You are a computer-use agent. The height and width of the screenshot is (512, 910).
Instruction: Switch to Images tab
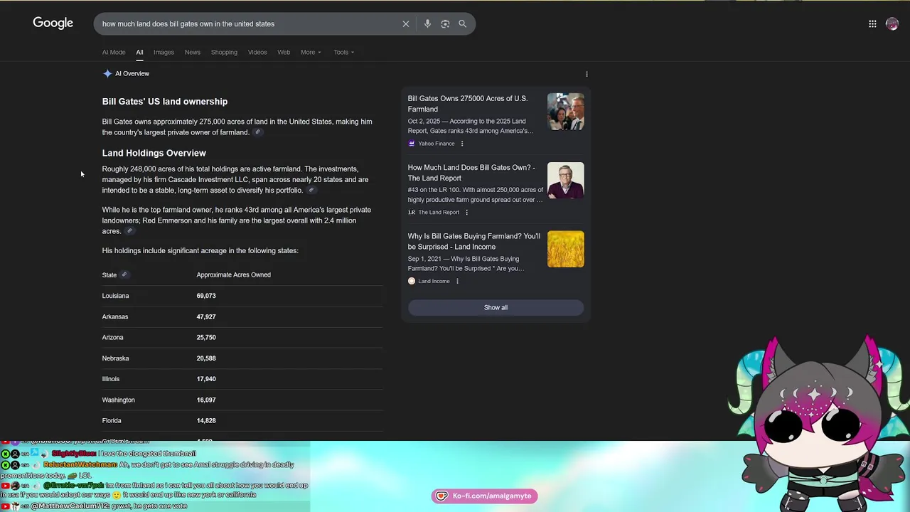(x=164, y=52)
